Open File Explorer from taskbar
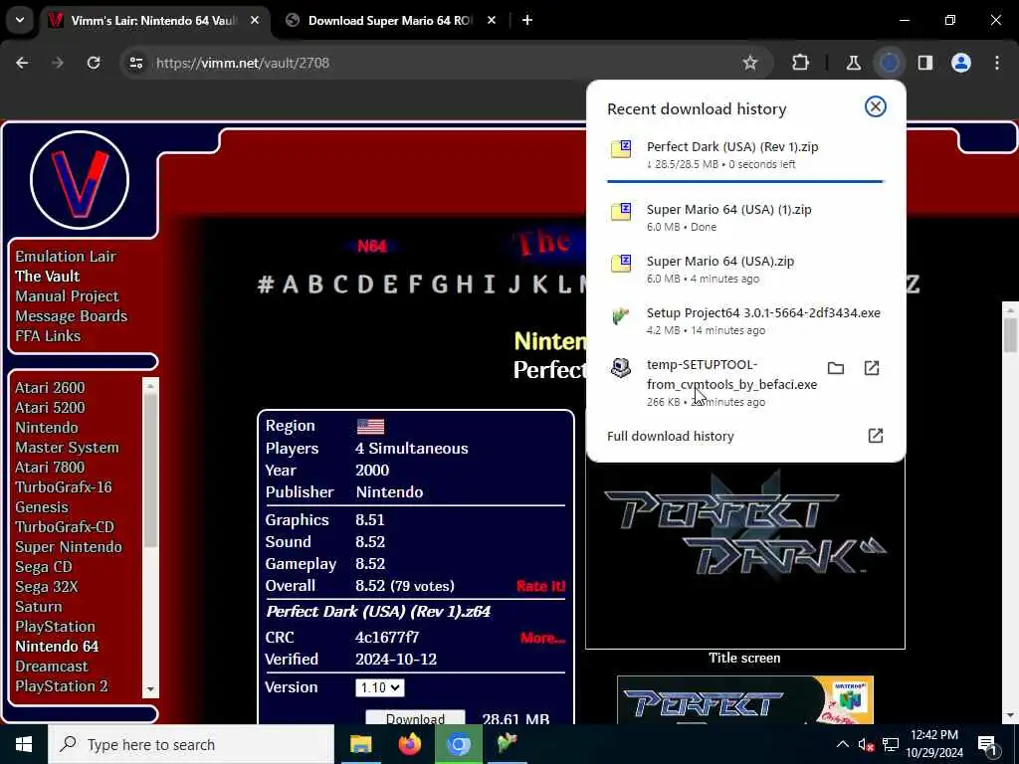Image resolution: width=1019 pixels, height=764 pixels. tap(360, 744)
